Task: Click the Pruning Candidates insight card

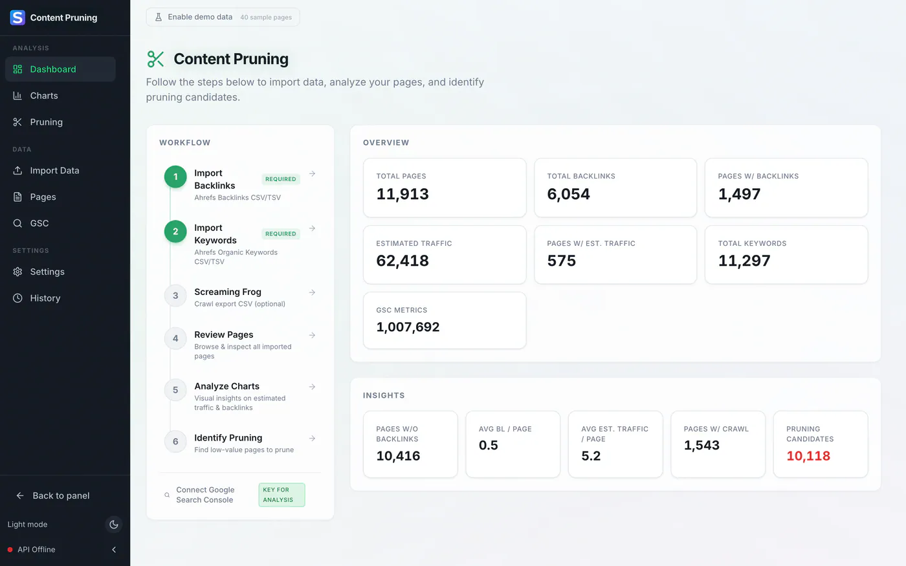Action: coord(821,444)
